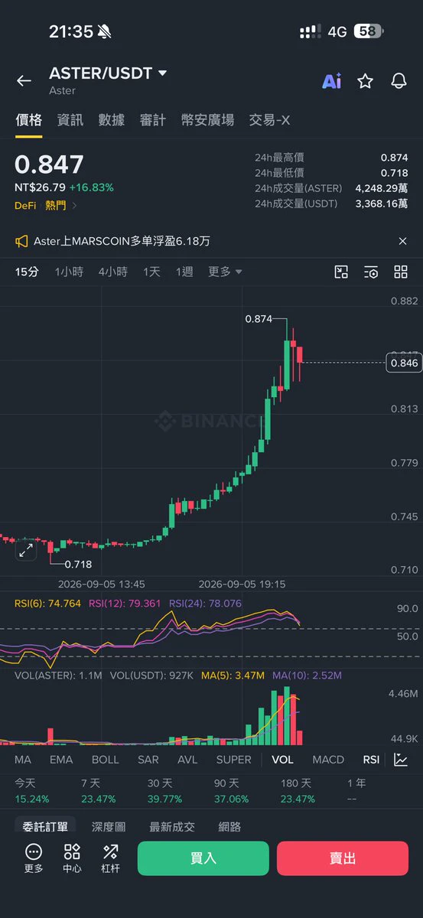Tap the 30 天 39.77% performance value
The width and height of the screenshot is (423, 918).
pyautogui.click(x=164, y=799)
